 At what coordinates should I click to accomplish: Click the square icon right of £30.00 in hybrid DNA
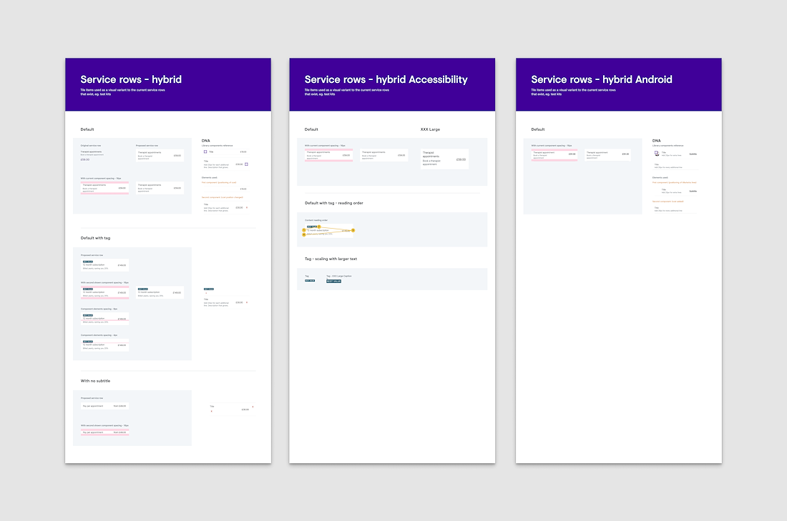pos(246,164)
